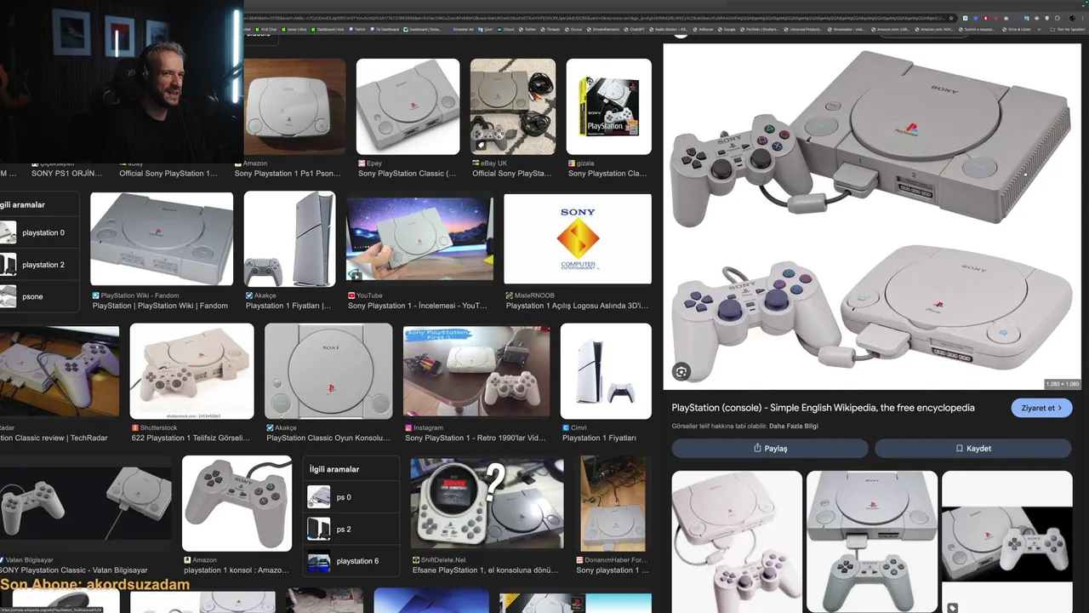Open the YouTube Sony Playstation 1 İncelemesi thumbnail
The height and width of the screenshot is (613, 1089).
[x=419, y=239]
